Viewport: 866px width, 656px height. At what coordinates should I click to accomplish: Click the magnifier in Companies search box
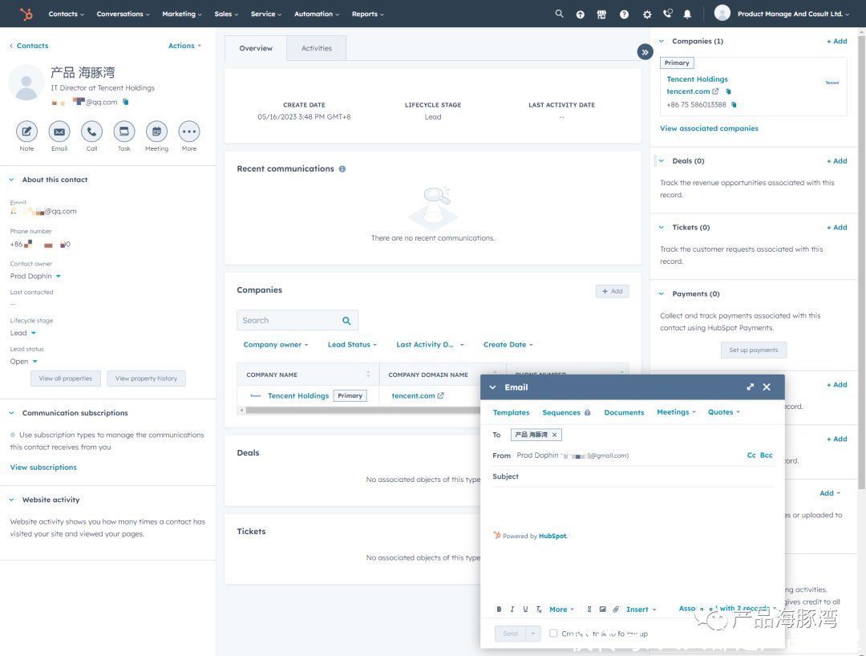(x=346, y=320)
